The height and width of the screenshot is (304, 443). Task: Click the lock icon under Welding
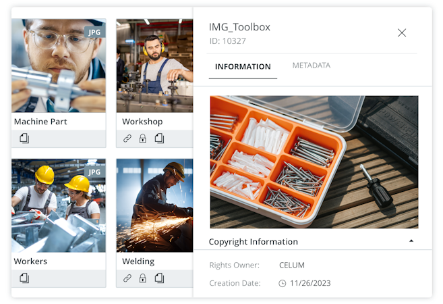[143, 278]
